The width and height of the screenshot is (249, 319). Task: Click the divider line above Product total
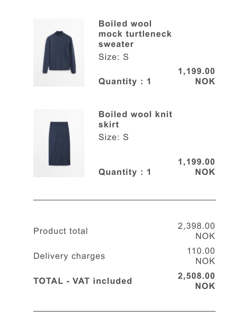125,200
